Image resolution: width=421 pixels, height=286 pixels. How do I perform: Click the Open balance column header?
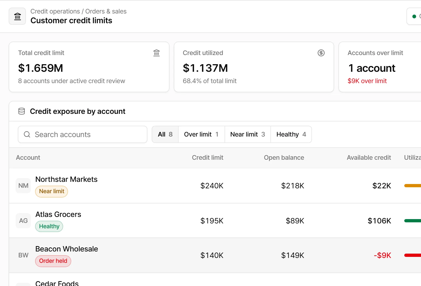(x=284, y=158)
